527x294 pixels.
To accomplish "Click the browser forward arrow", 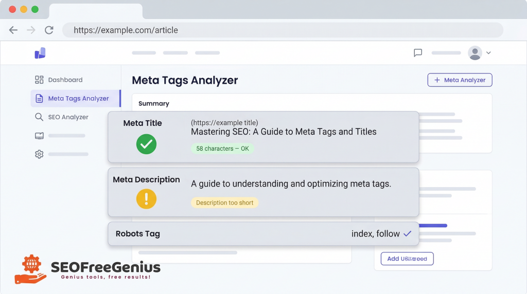I will pyautogui.click(x=31, y=30).
